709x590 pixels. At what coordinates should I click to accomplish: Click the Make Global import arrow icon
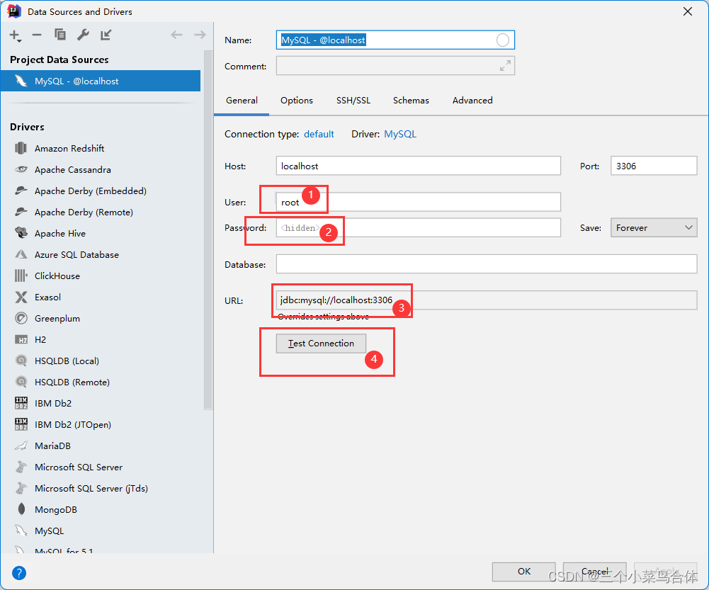[106, 35]
